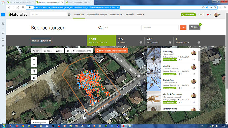The width and height of the screenshot is (228, 128).
Task: Click the locate-me target map button
Action: point(34,71)
